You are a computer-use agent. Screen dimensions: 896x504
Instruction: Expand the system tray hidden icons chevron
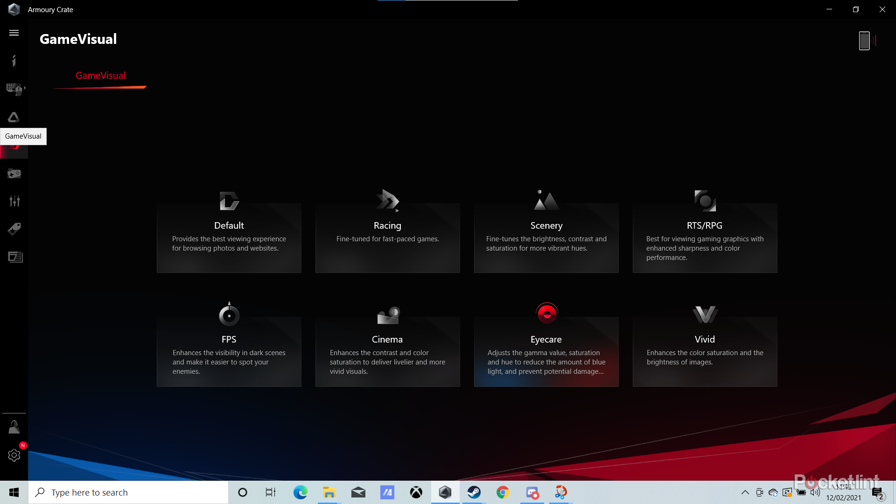click(745, 492)
